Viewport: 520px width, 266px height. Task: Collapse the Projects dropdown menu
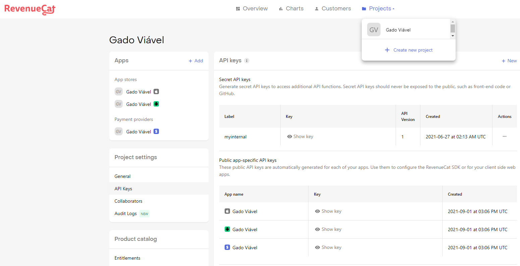[382, 9]
